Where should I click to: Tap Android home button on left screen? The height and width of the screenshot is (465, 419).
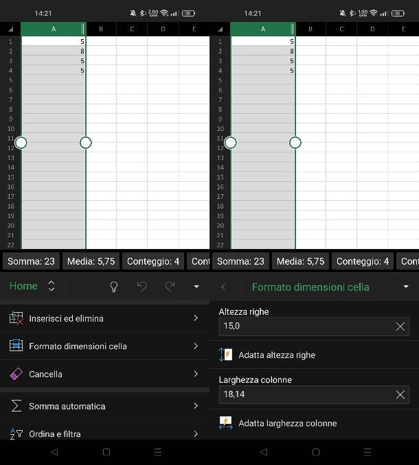point(106,452)
